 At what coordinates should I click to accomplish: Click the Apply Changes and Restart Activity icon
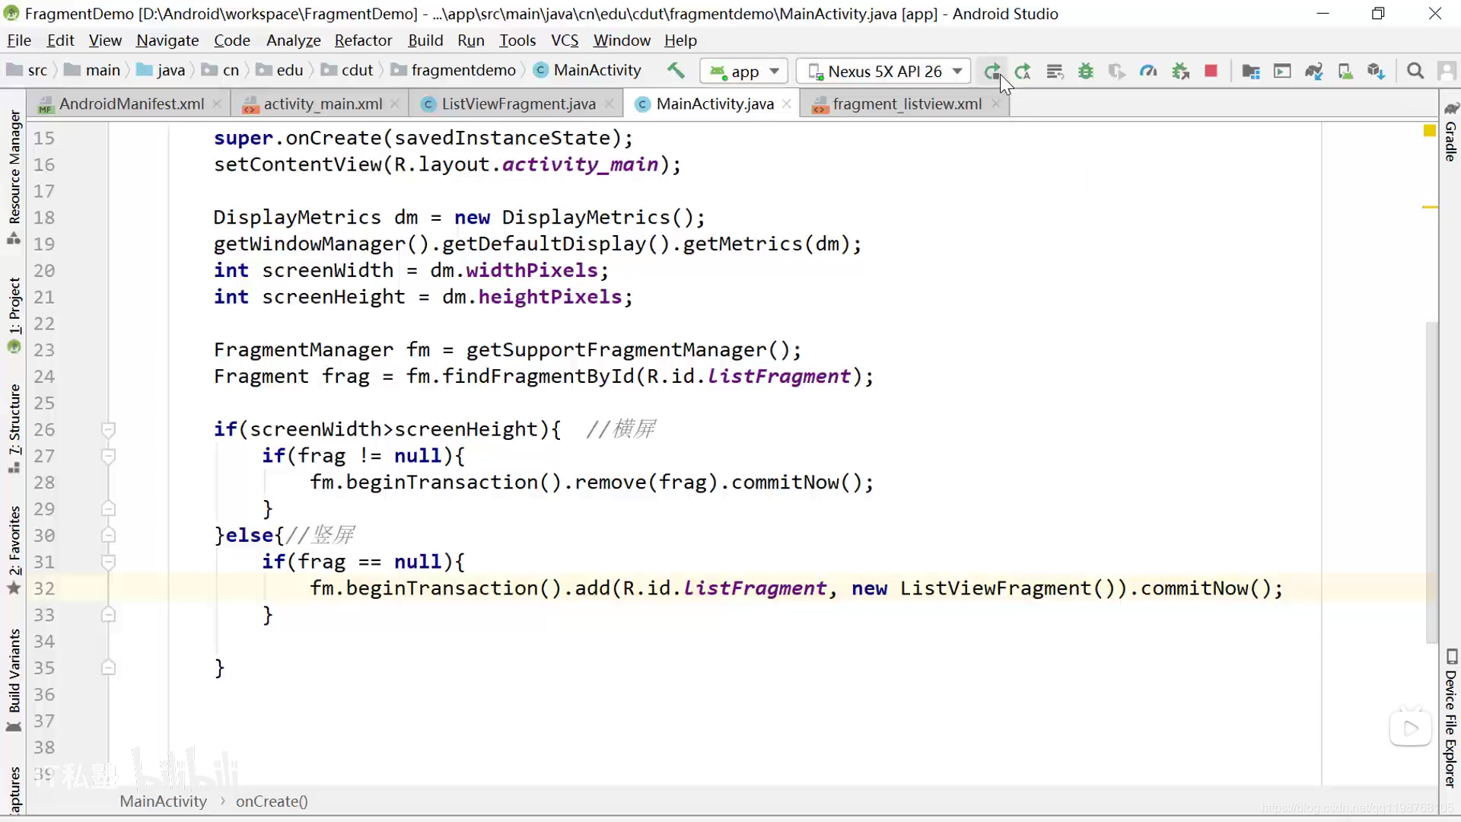click(x=1023, y=72)
